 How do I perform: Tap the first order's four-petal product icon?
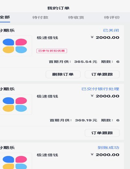[x=15, y=46]
